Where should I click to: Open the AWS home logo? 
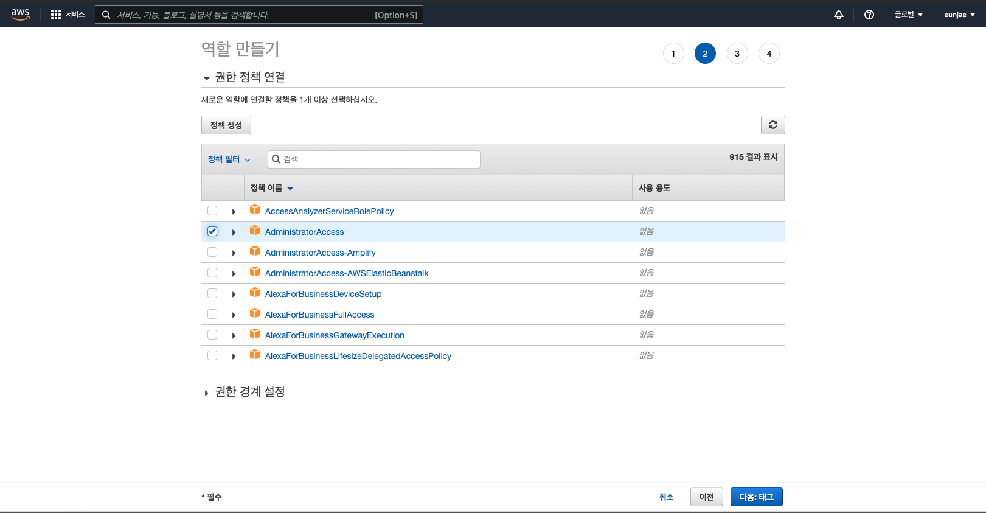click(x=20, y=15)
